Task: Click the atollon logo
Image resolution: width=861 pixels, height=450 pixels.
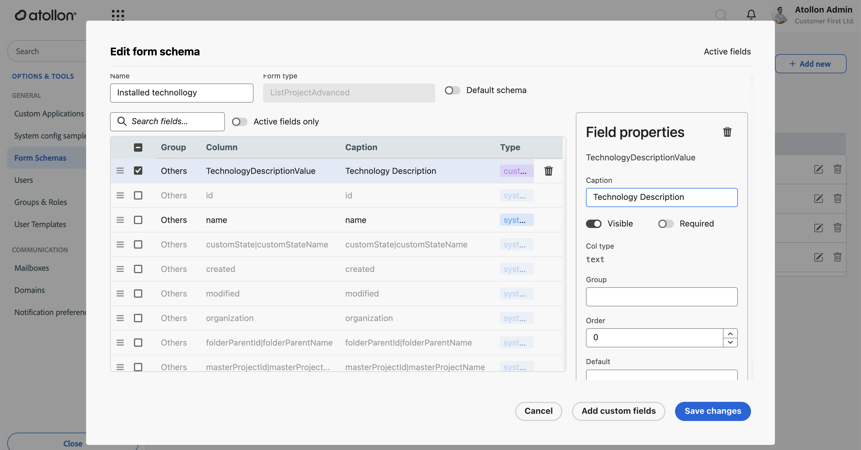Action: pos(45,15)
